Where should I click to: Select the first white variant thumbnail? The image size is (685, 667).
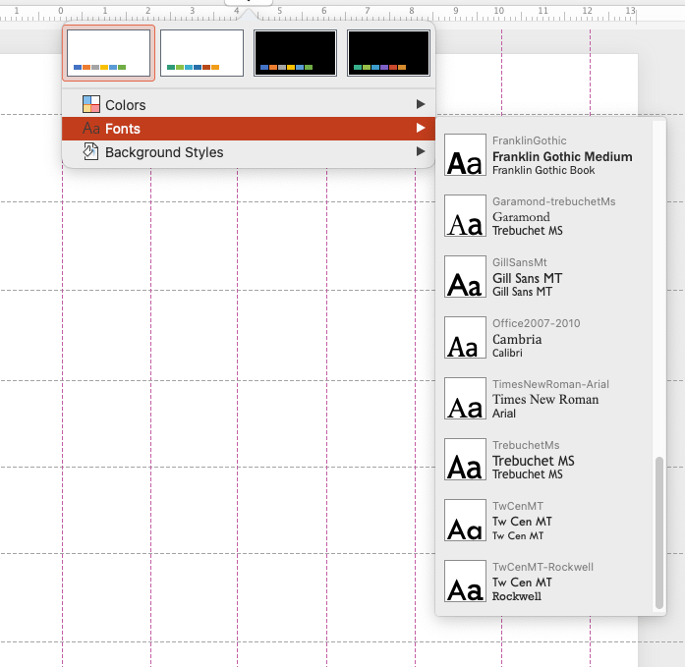tap(108, 53)
